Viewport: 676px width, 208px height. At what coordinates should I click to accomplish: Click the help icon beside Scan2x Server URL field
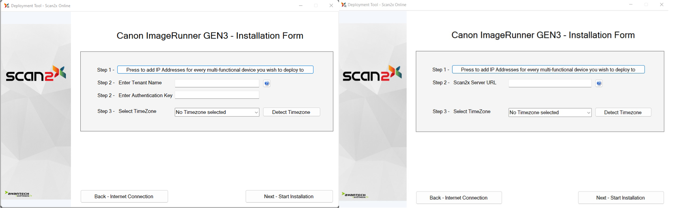pos(599,83)
